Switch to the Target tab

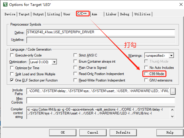(x=24, y=14)
